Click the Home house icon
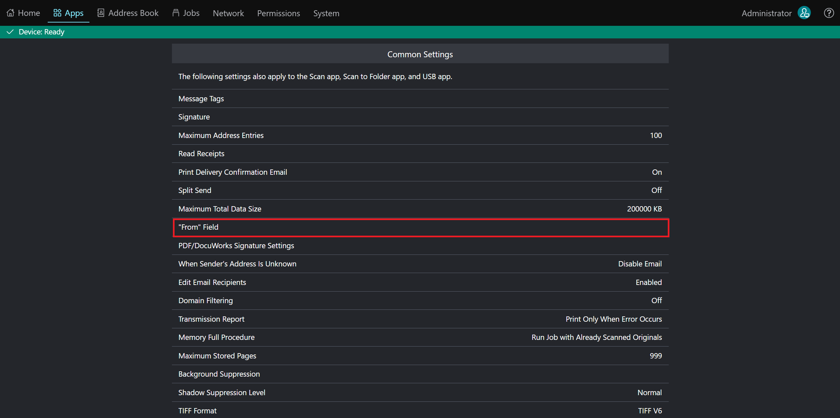Viewport: 840px width, 418px height. (11, 13)
